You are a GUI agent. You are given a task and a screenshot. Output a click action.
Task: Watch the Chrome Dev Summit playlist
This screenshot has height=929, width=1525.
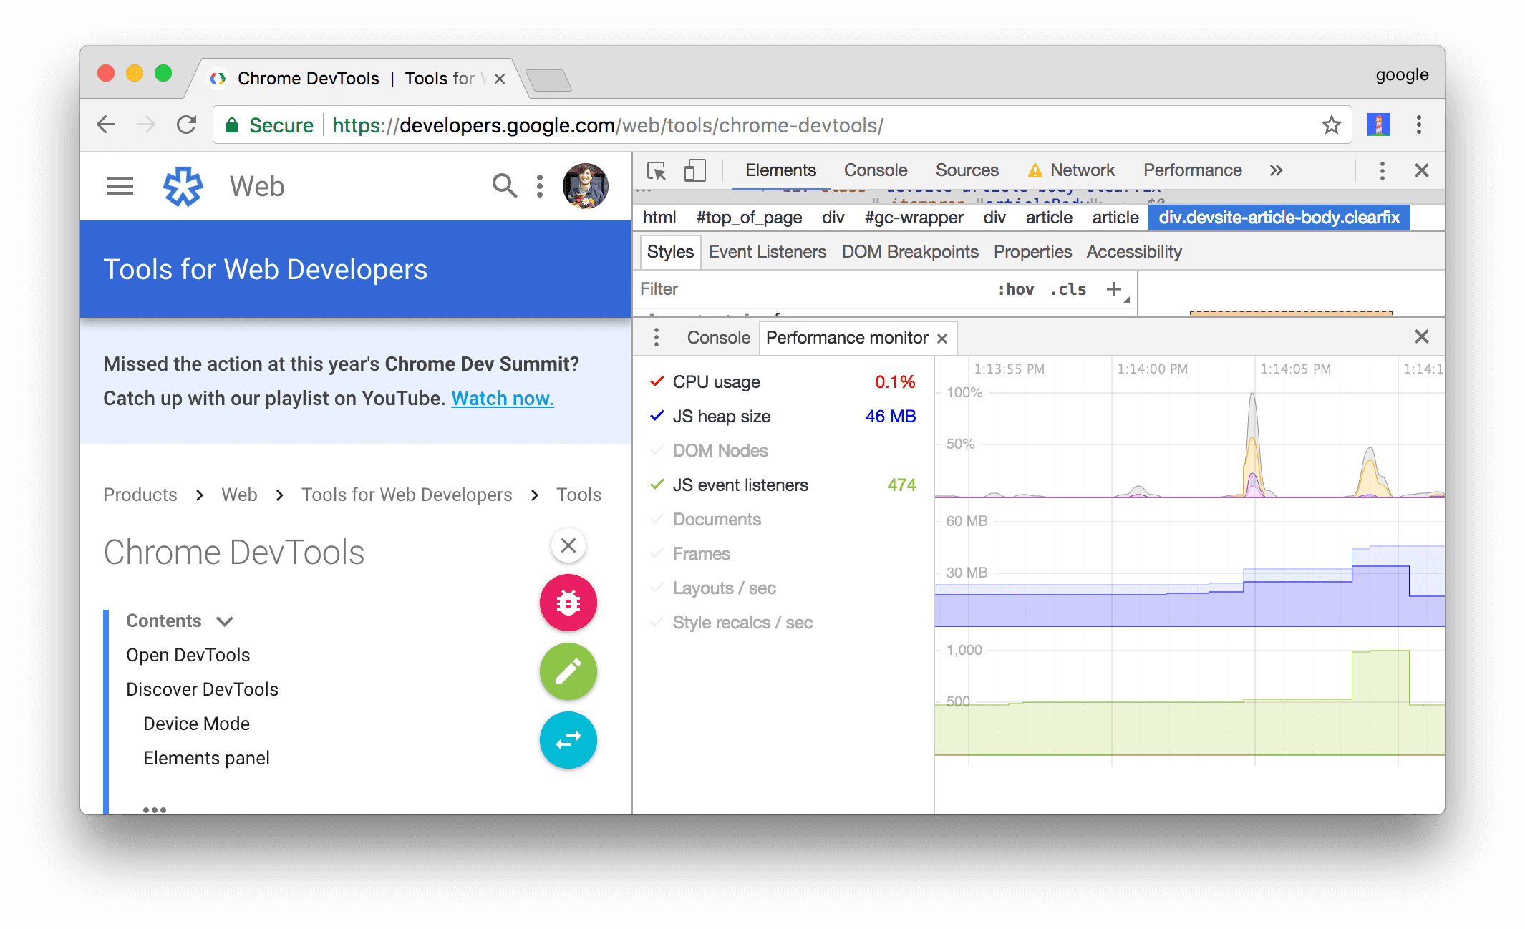pyautogui.click(x=502, y=397)
